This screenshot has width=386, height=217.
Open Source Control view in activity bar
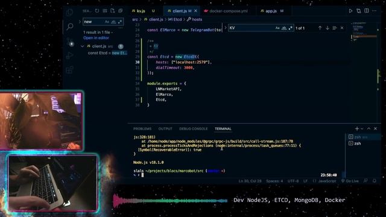click(x=70, y=42)
